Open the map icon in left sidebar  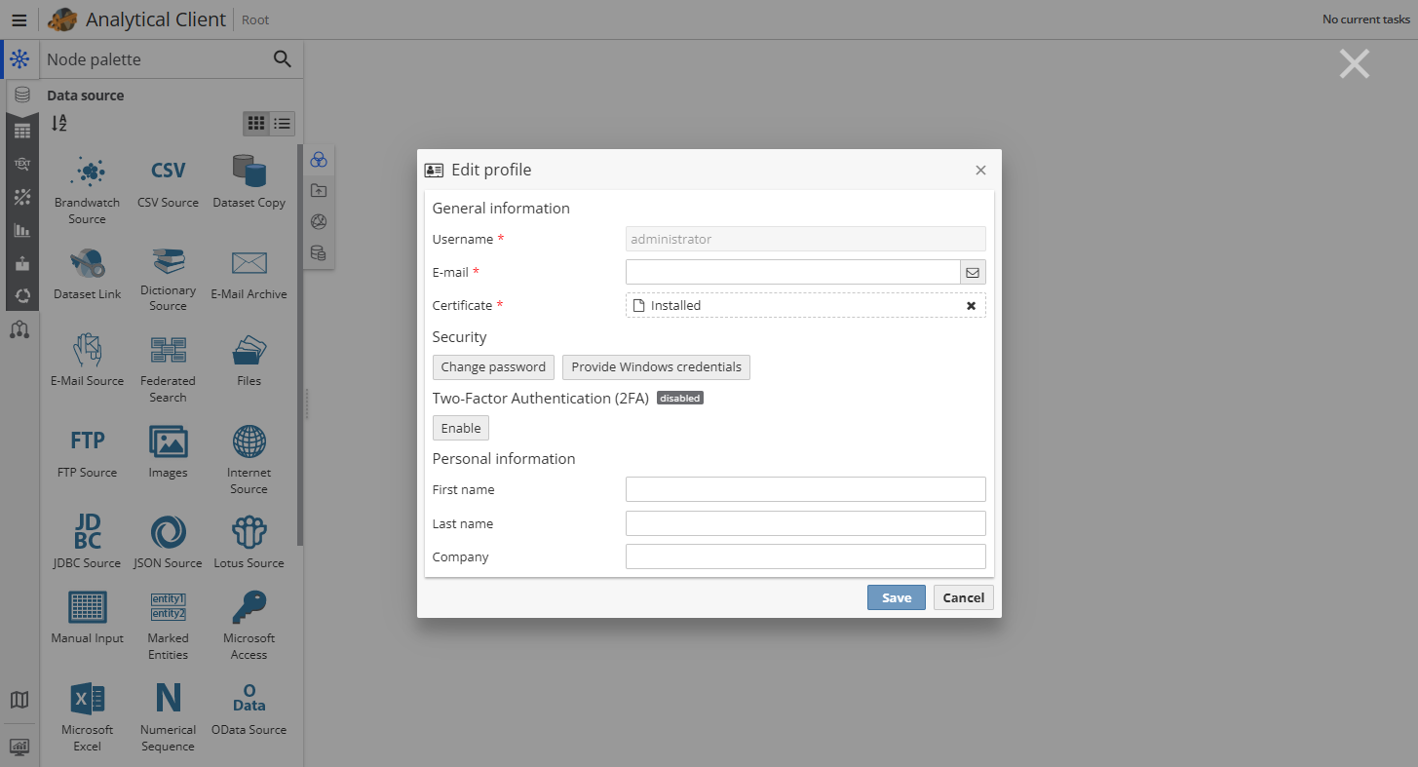pyautogui.click(x=19, y=700)
